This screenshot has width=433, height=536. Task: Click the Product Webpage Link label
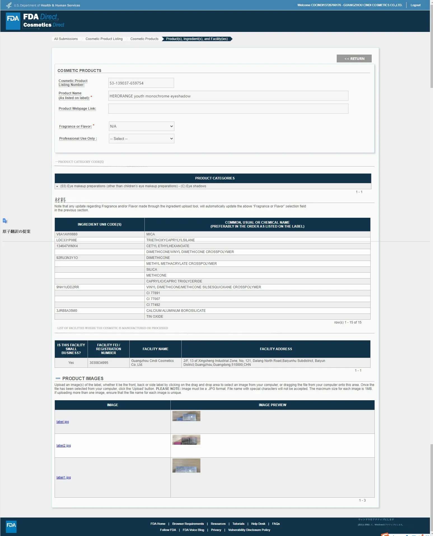click(77, 109)
